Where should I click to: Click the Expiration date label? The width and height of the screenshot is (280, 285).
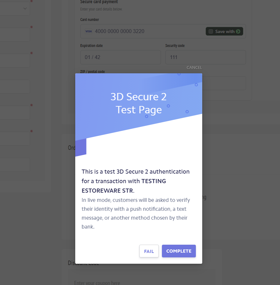point(91,46)
